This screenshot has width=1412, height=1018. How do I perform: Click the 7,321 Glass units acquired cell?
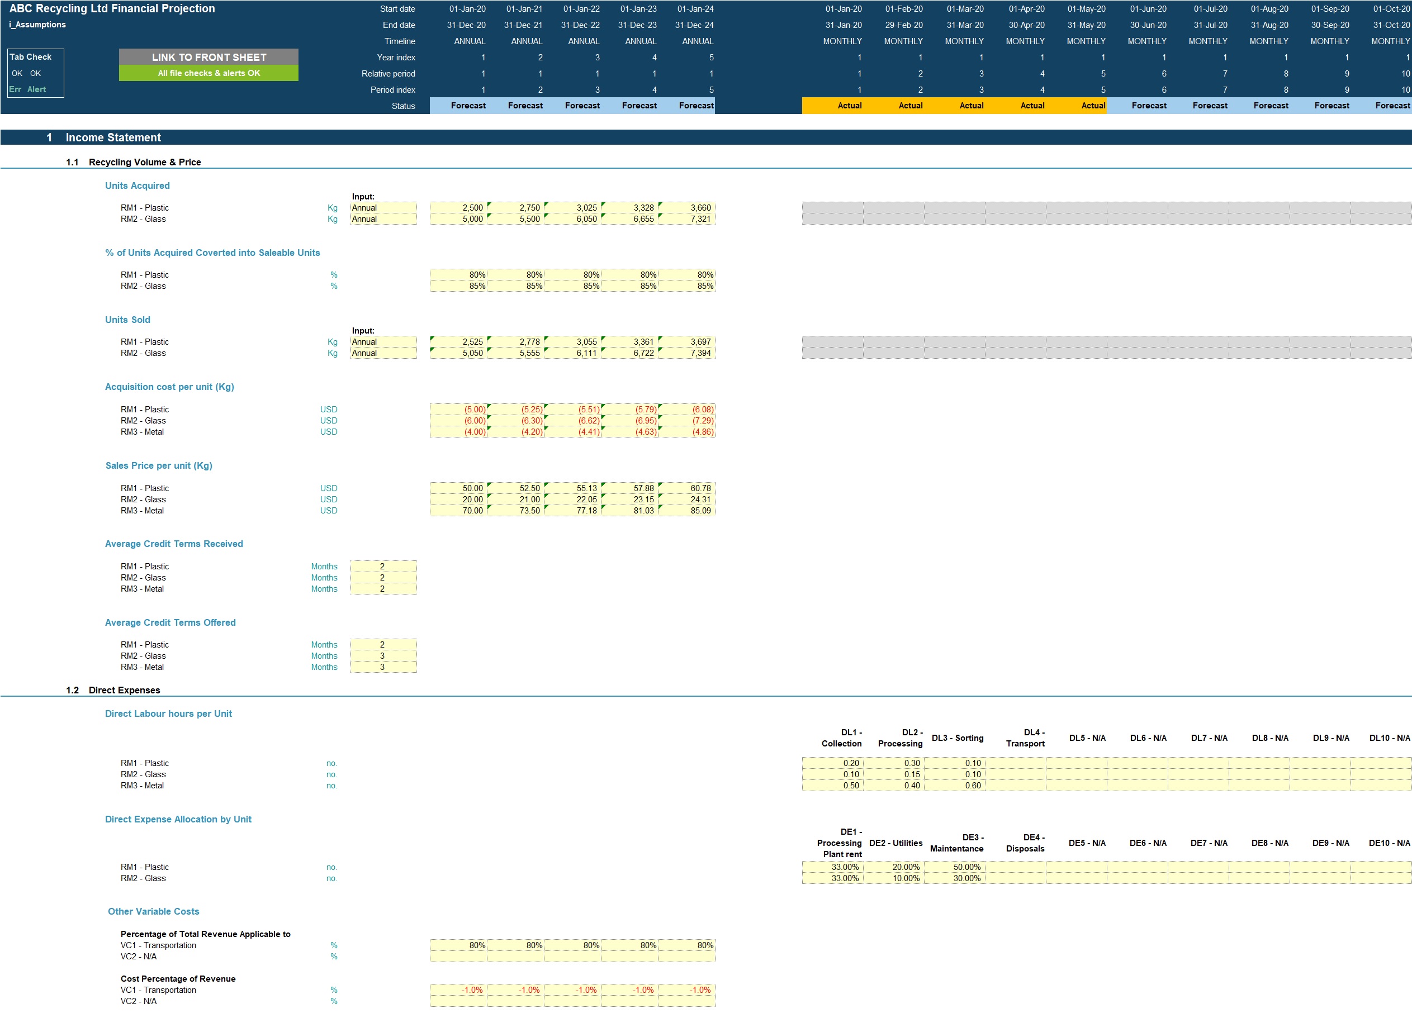point(686,219)
